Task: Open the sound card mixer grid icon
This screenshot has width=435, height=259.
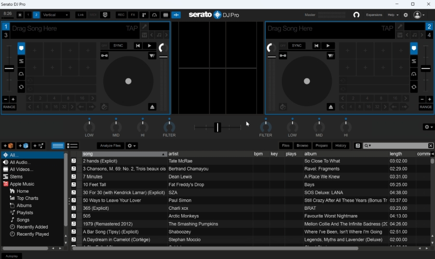Action: pos(166,15)
